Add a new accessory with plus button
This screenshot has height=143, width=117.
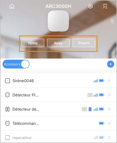pos(111,64)
